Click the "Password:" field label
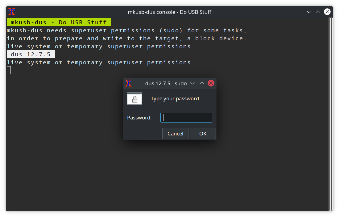The height and width of the screenshot is (217, 339). coord(139,118)
